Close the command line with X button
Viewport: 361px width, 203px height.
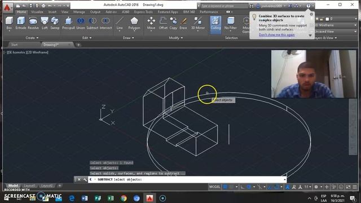(x=79, y=179)
